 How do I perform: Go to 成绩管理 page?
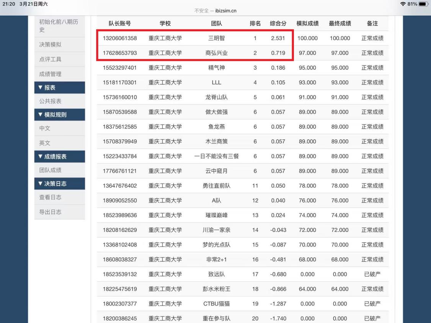click(x=59, y=74)
